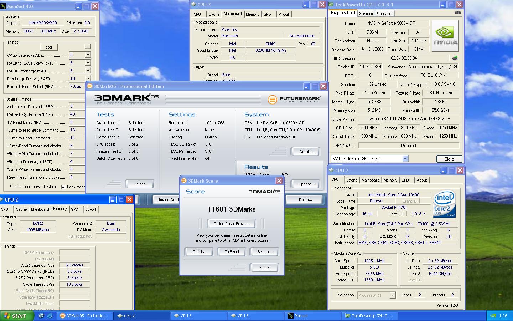The width and height of the screenshot is (513, 321).
Task: Open the CPU tab in the Memory CPU-Z window
Action: coord(5,209)
